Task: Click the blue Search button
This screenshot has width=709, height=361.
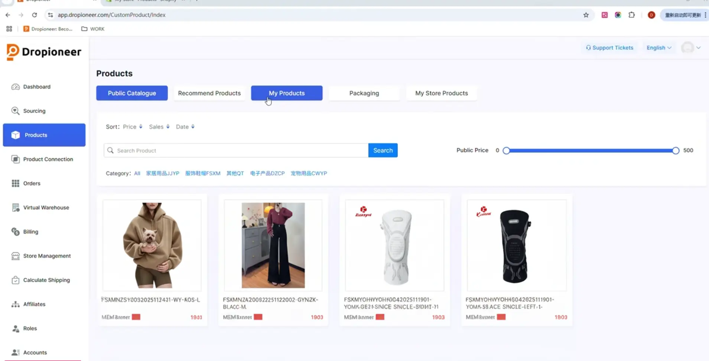Action: (383, 150)
